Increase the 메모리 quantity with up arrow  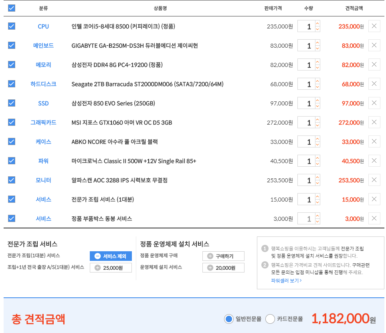tap(317, 62)
